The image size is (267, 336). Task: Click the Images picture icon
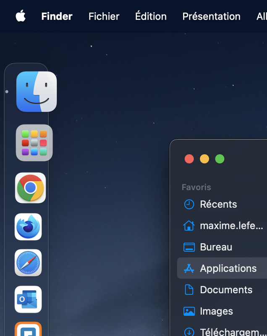point(189,311)
